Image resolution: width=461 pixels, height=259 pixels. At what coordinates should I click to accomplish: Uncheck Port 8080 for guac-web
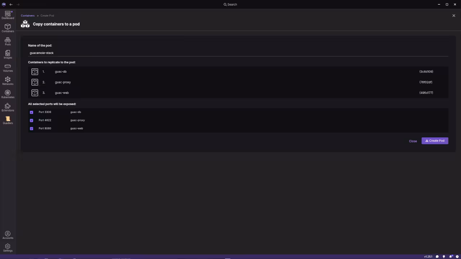(x=31, y=128)
